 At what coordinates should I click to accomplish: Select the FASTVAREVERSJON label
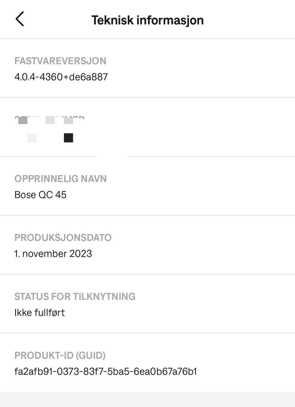pyautogui.click(x=60, y=61)
